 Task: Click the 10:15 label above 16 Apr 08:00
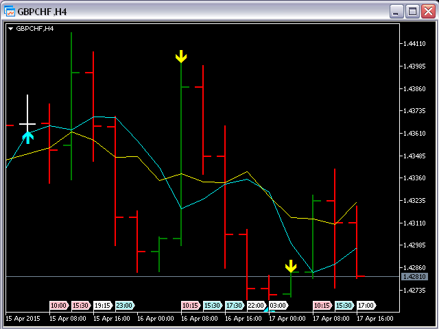pyautogui.click(x=191, y=305)
